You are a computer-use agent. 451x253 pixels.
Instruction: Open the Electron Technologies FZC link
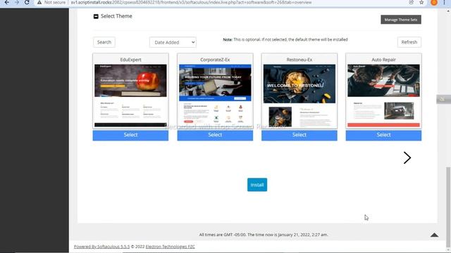click(170, 247)
